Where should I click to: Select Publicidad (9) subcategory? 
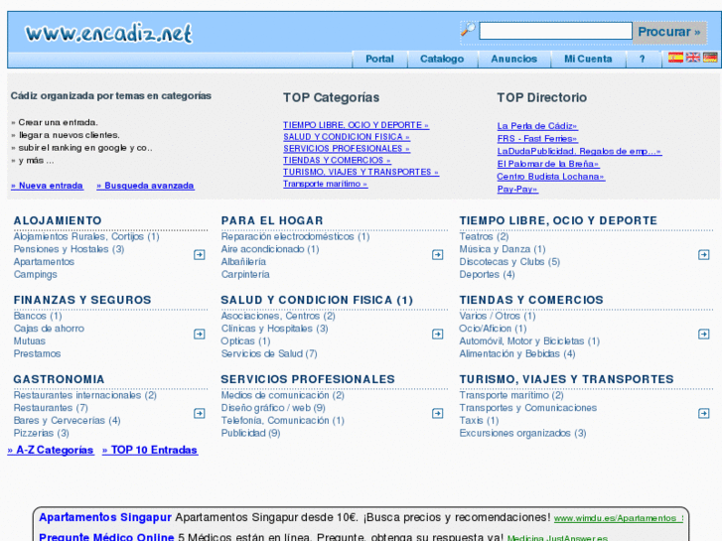point(250,433)
